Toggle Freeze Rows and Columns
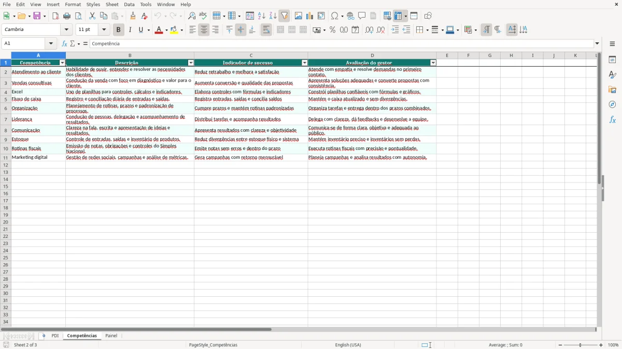The height and width of the screenshot is (349, 622). [x=398, y=16]
